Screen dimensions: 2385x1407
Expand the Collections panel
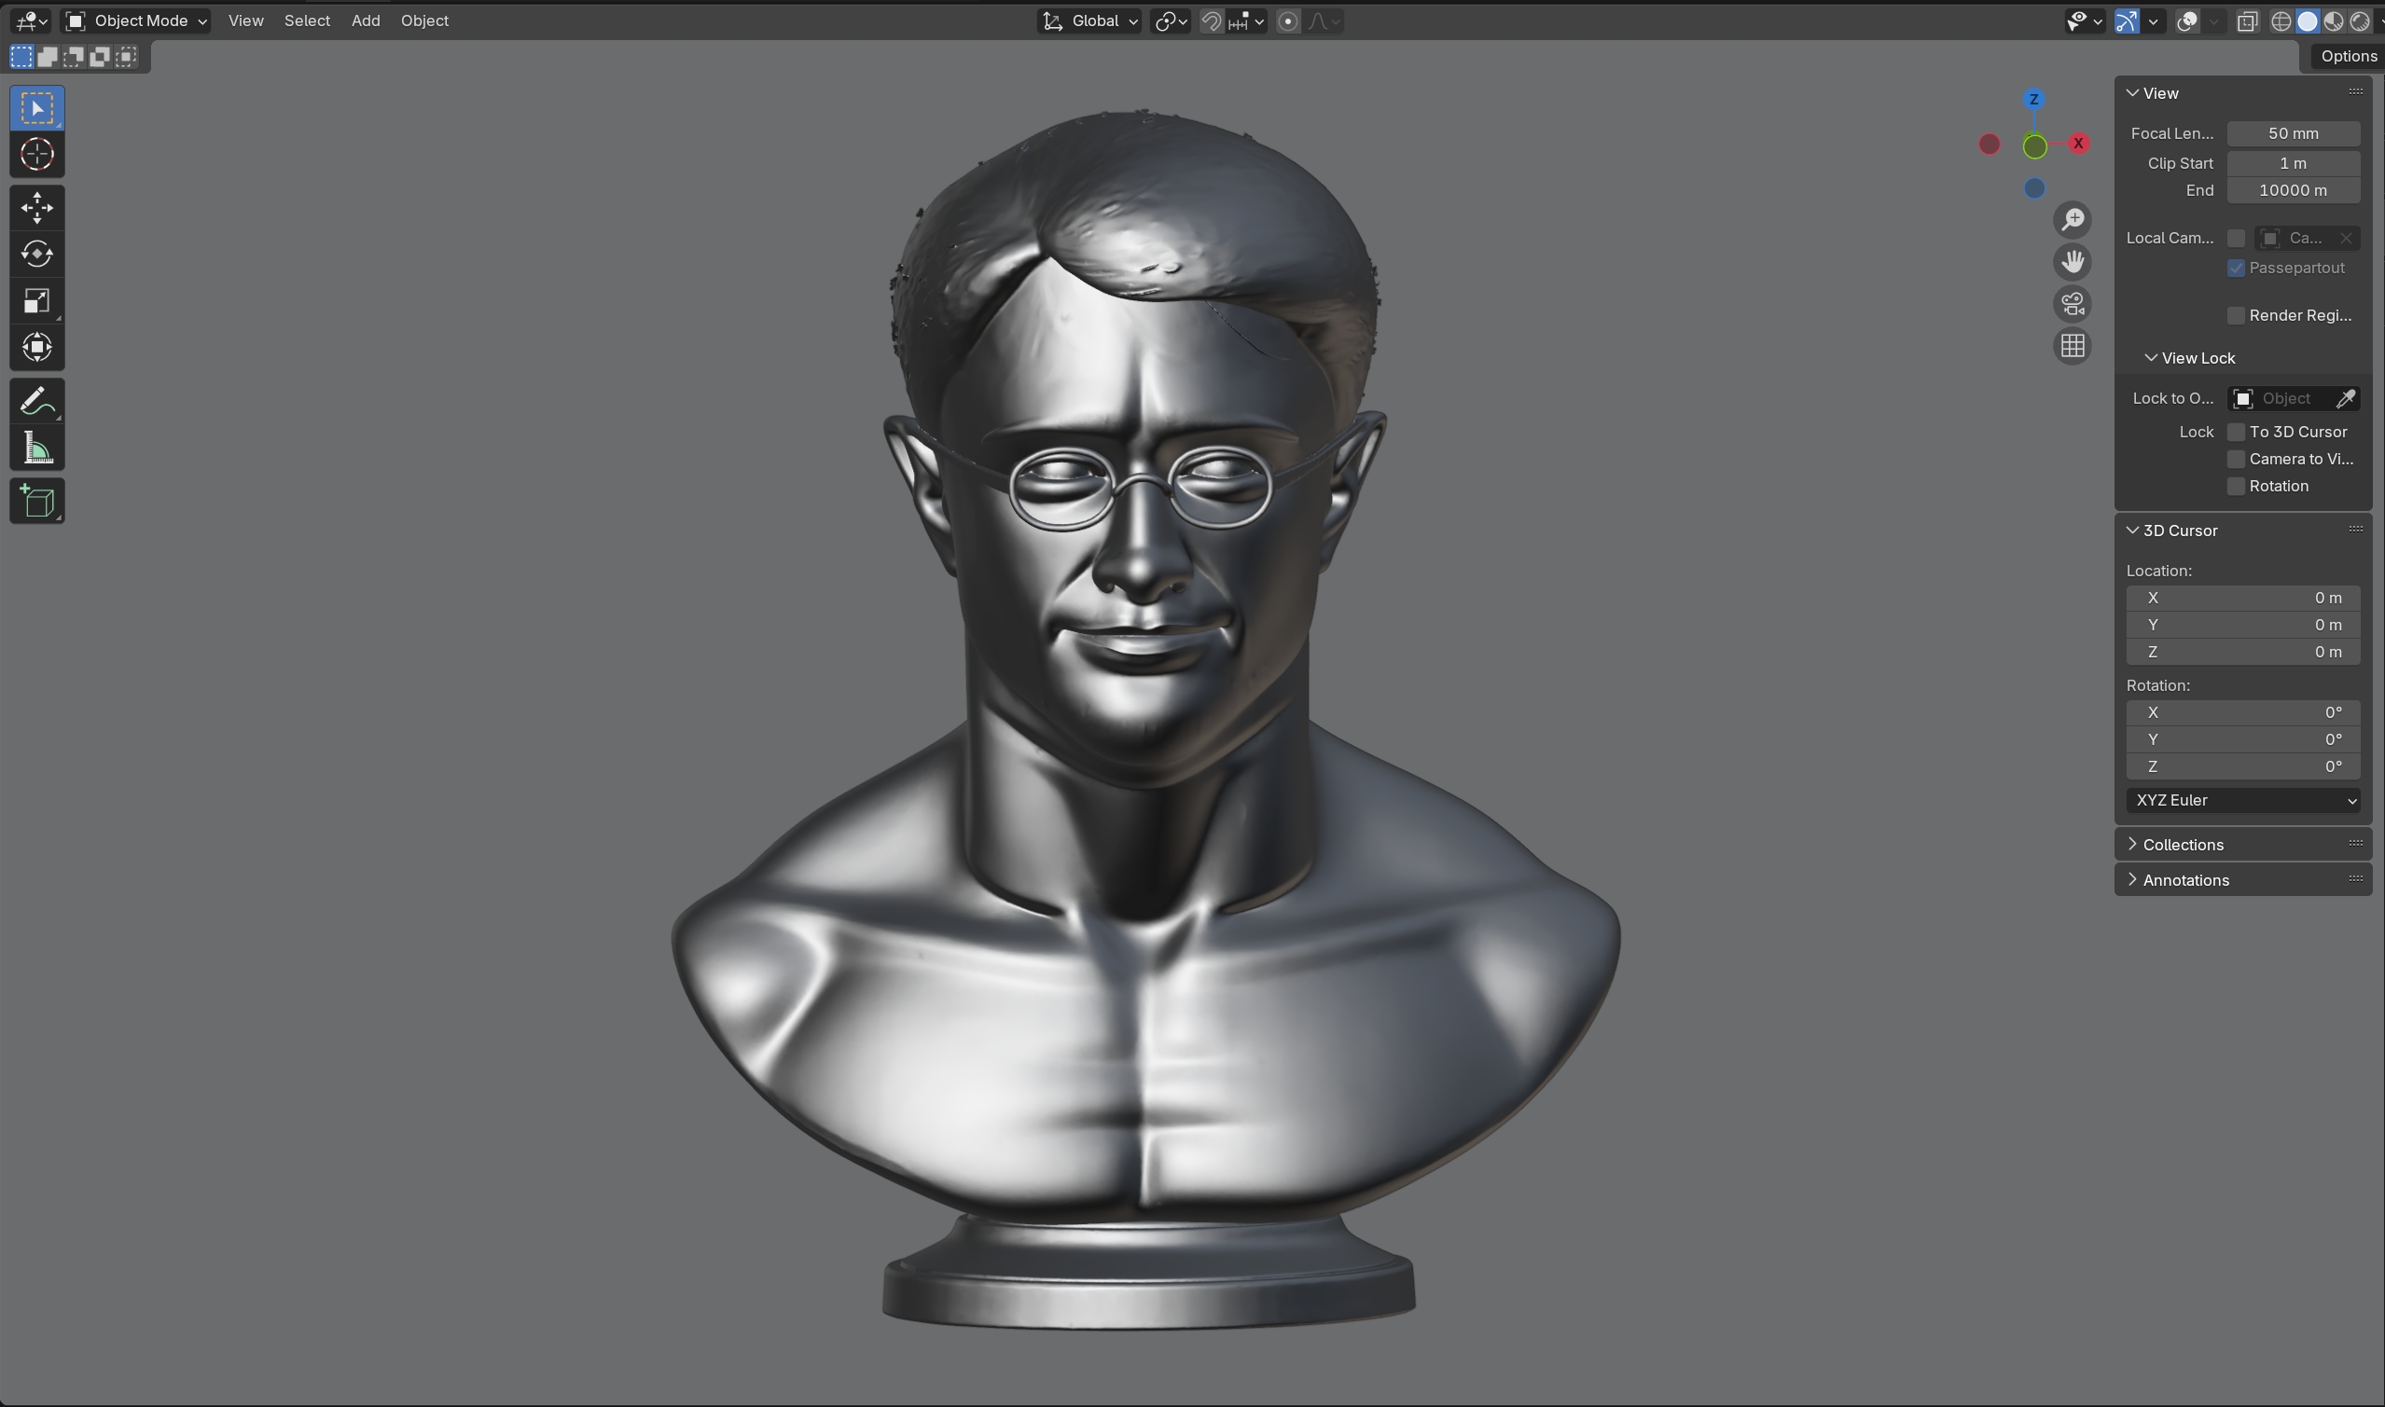click(2181, 845)
